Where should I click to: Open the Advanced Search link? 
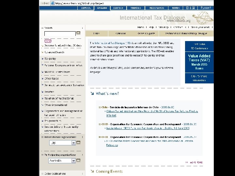(x=54, y=52)
